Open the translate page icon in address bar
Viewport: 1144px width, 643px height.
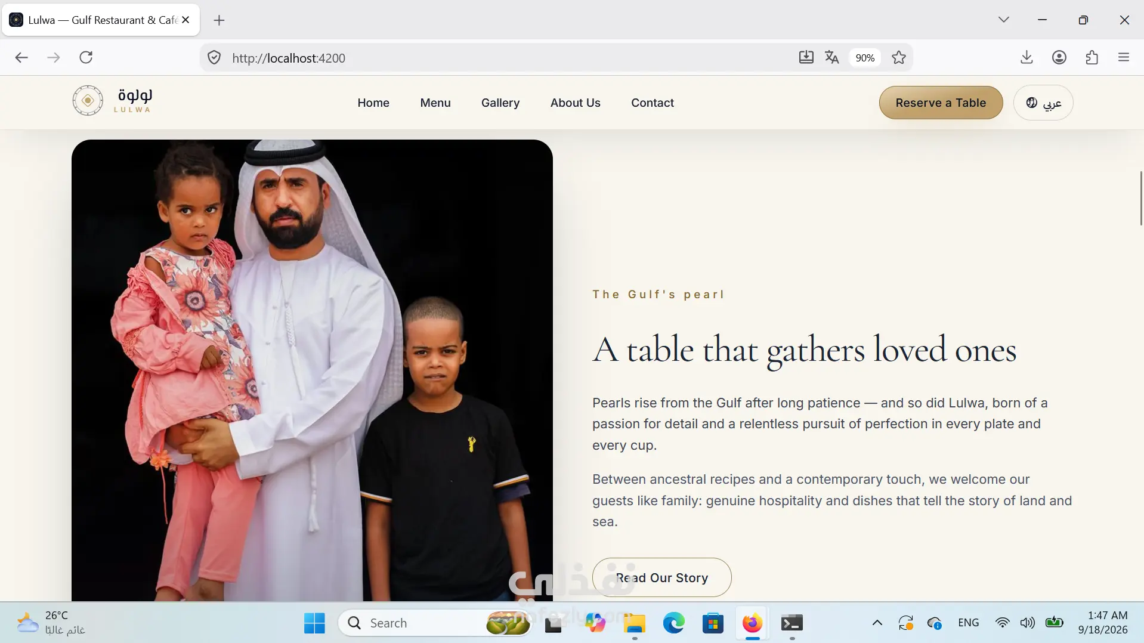(831, 57)
